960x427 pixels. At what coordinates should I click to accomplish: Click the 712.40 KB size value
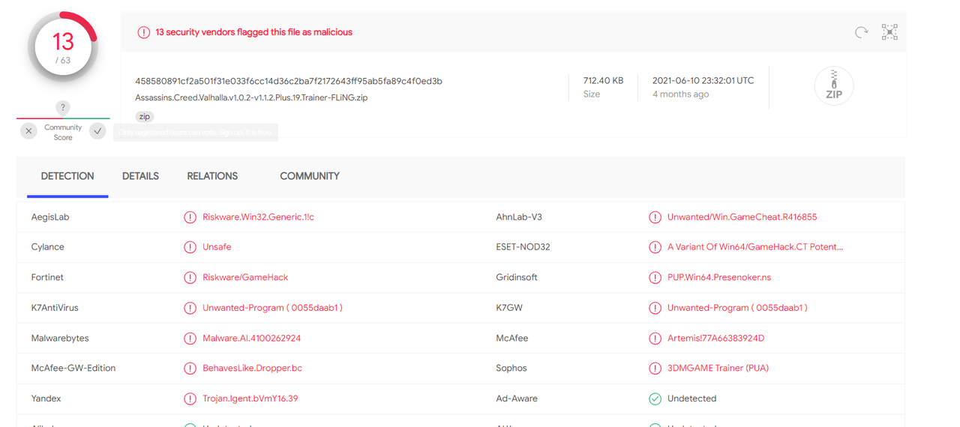click(603, 81)
